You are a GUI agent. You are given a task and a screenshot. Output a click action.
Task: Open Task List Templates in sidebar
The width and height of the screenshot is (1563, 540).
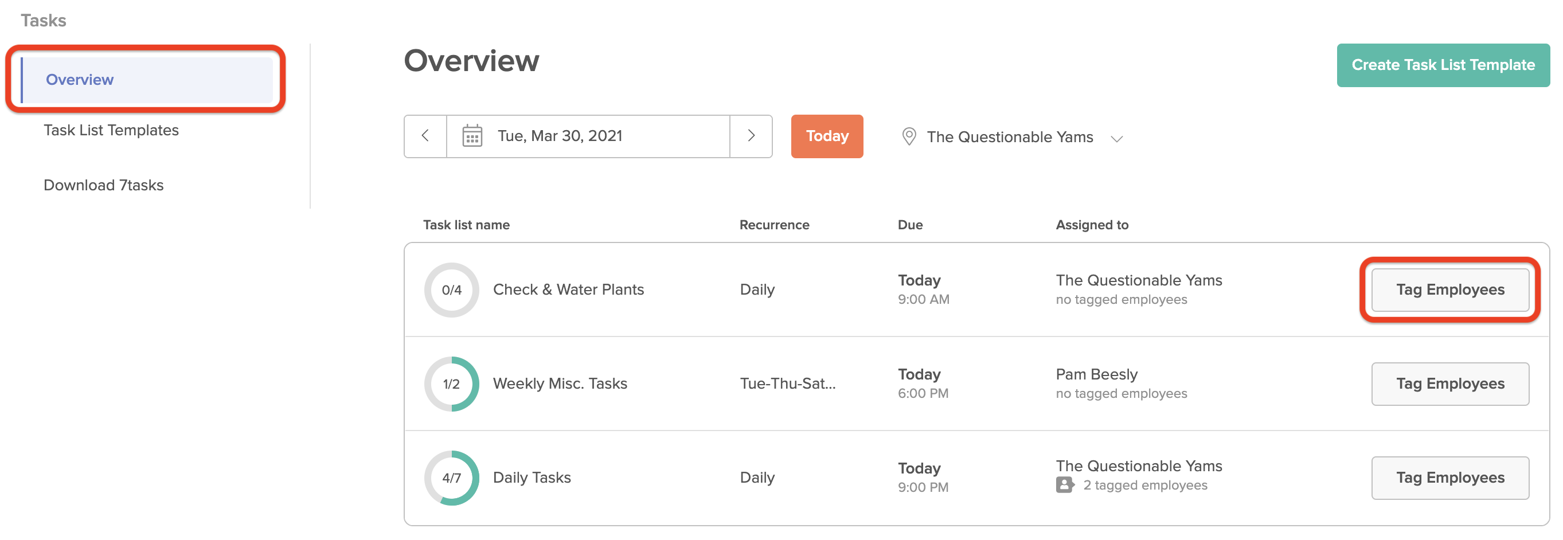coord(111,130)
